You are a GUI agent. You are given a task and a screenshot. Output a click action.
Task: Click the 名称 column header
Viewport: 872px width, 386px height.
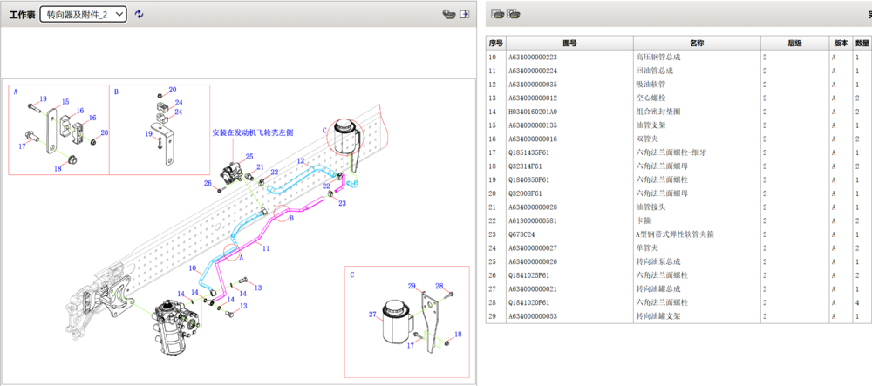[x=697, y=43]
